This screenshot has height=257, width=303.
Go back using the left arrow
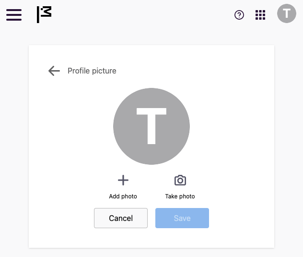coord(54,71)
